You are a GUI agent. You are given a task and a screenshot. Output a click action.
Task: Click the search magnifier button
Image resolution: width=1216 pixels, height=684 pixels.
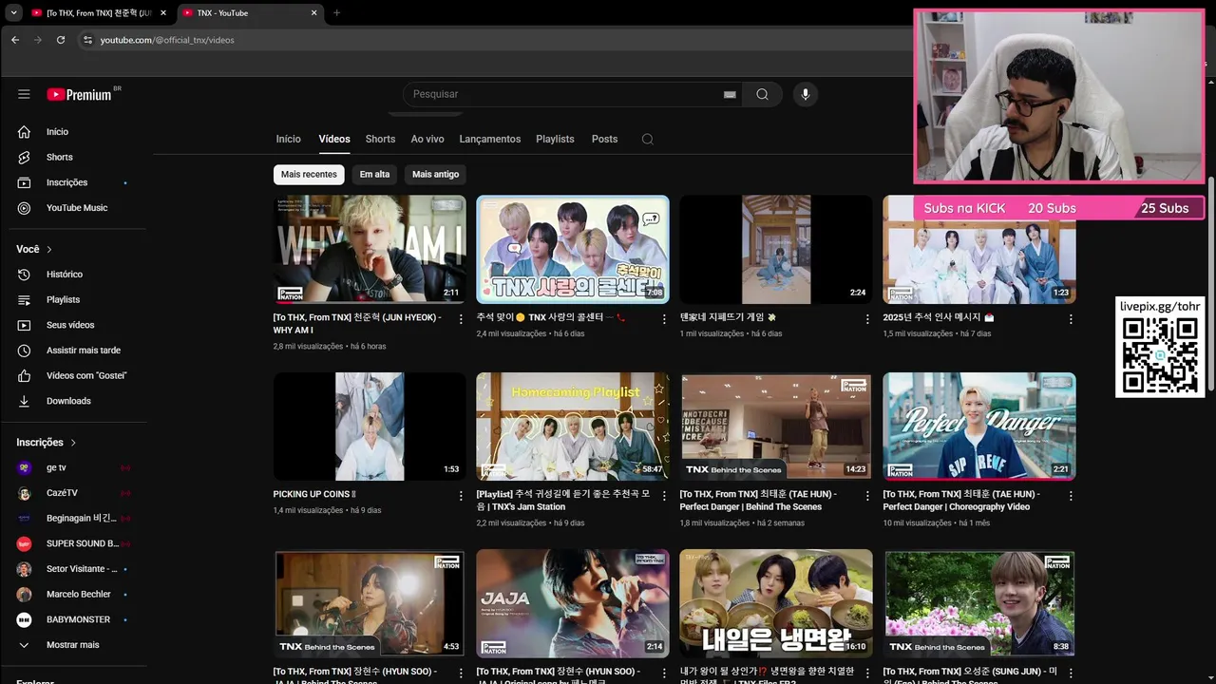[762, 94]
